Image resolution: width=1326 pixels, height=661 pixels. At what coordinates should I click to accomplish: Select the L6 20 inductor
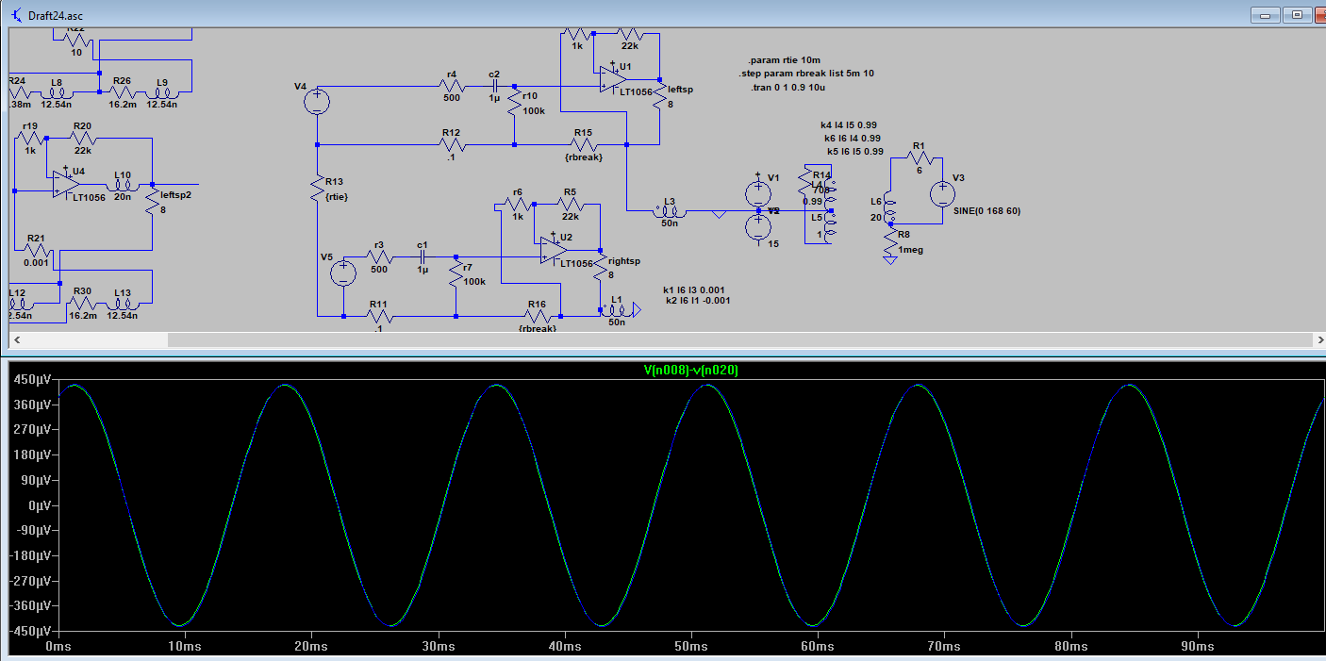pos(888,207)
